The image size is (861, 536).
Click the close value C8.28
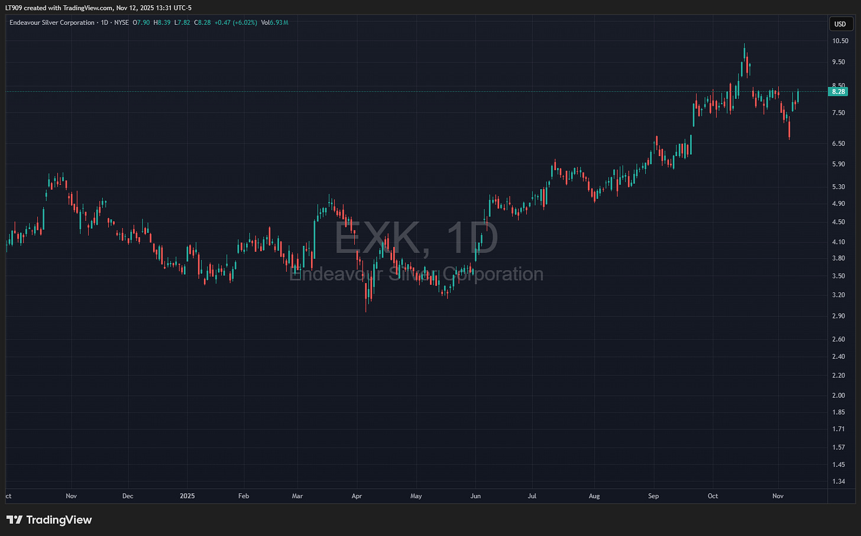coord(202,22)
